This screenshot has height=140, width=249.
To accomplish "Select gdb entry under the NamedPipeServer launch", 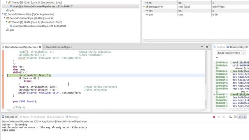I will tap(12, 10).
